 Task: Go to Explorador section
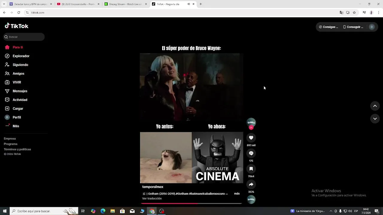(x=17, y=56)
